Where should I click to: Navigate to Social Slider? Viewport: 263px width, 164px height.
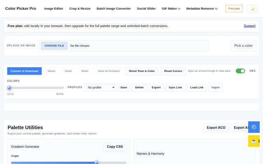(146, 9)
